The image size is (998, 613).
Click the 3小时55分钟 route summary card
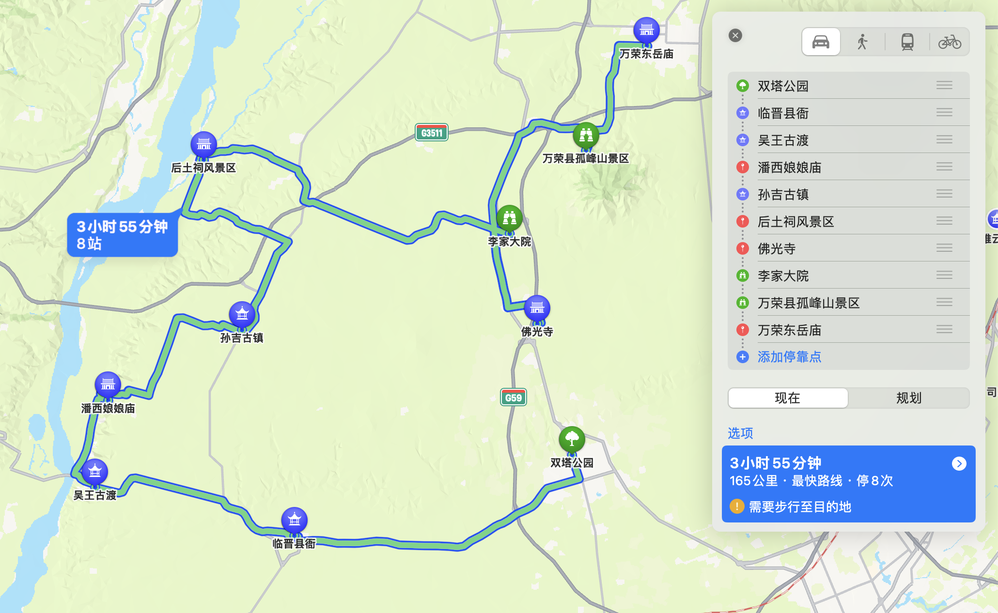(848, 484)
